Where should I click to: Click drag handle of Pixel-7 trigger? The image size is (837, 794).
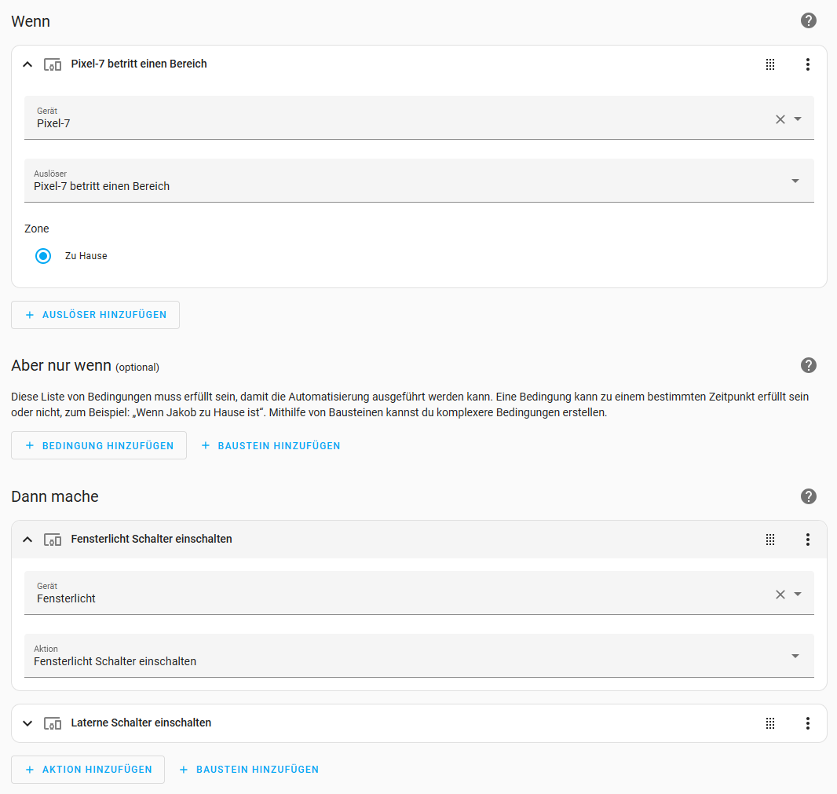(x=770, y=64)
